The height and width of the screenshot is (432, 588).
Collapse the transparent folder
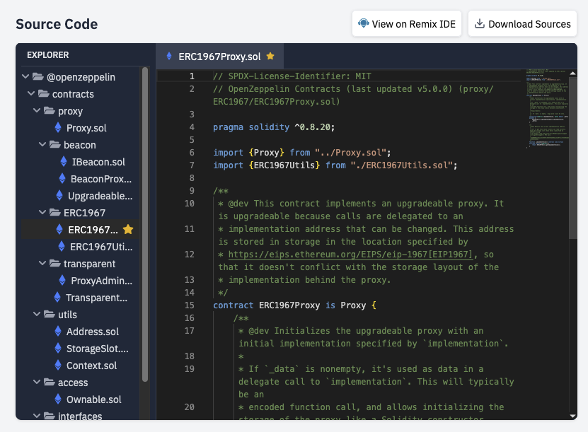[x=43, y=264]
